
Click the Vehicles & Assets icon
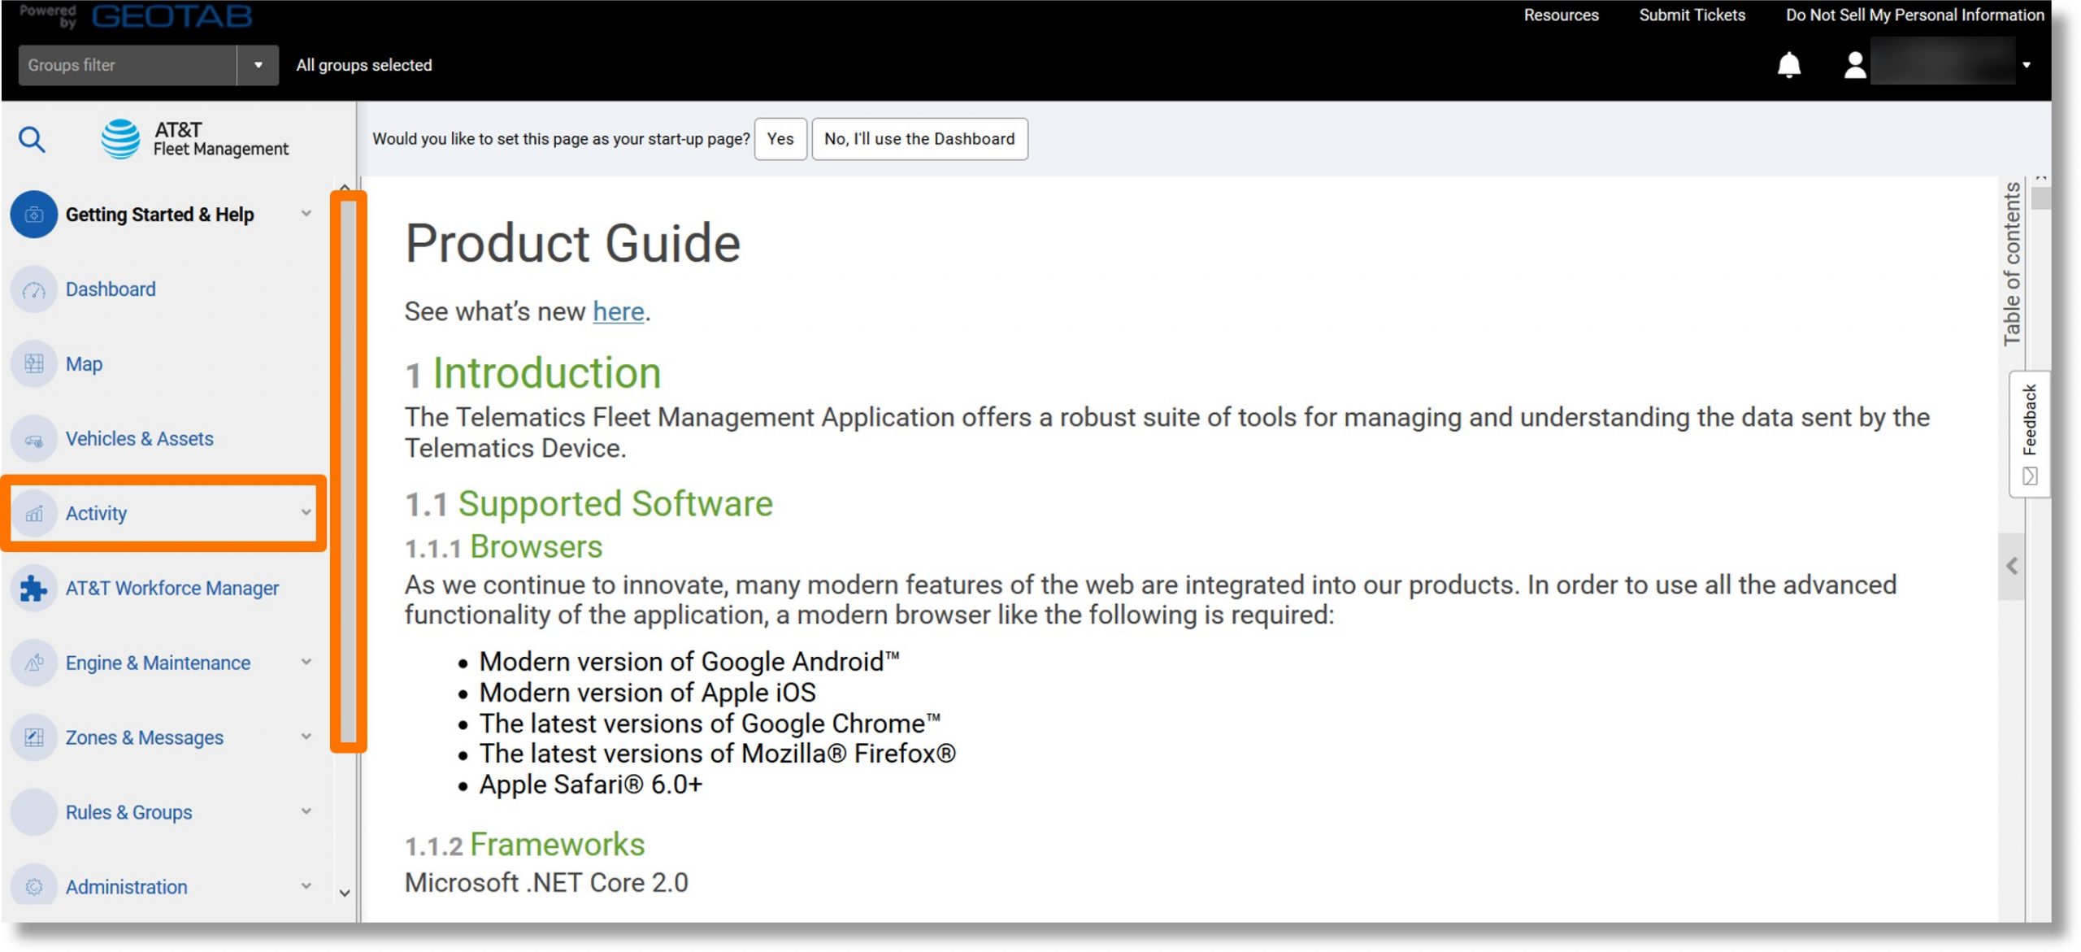click(x=34, y=439)
